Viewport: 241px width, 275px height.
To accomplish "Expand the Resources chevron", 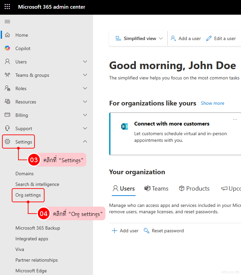I will click(x=85, y=101).
